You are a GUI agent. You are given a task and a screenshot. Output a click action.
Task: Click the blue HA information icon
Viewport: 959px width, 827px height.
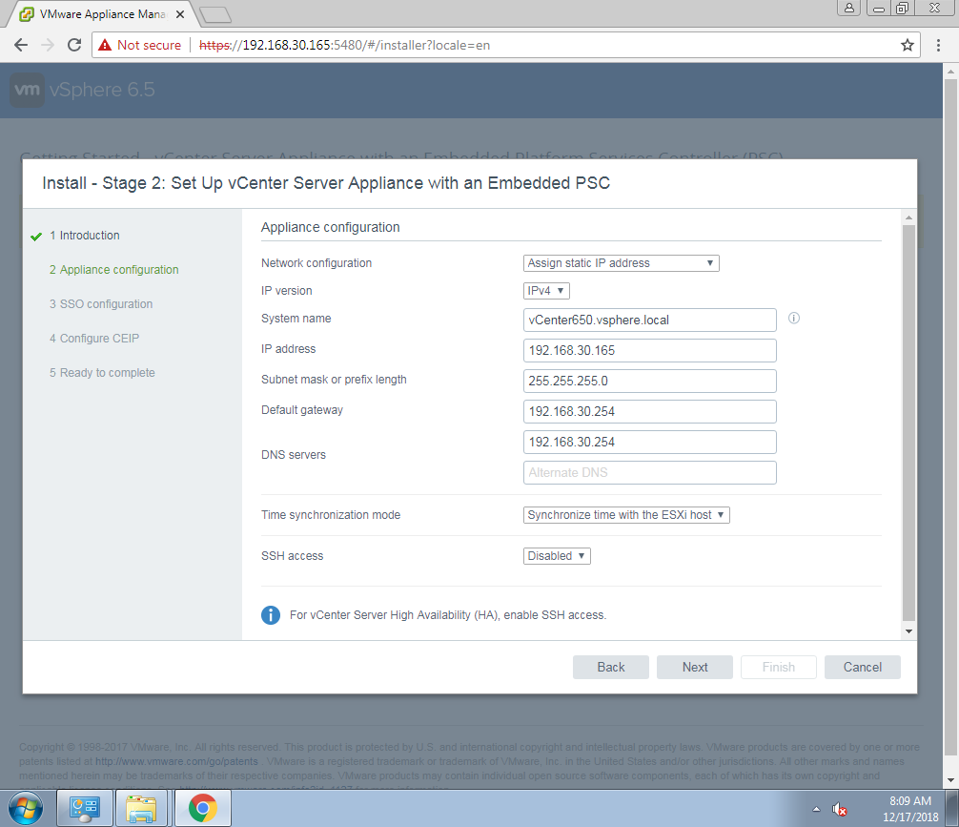[x=271, y=614]
